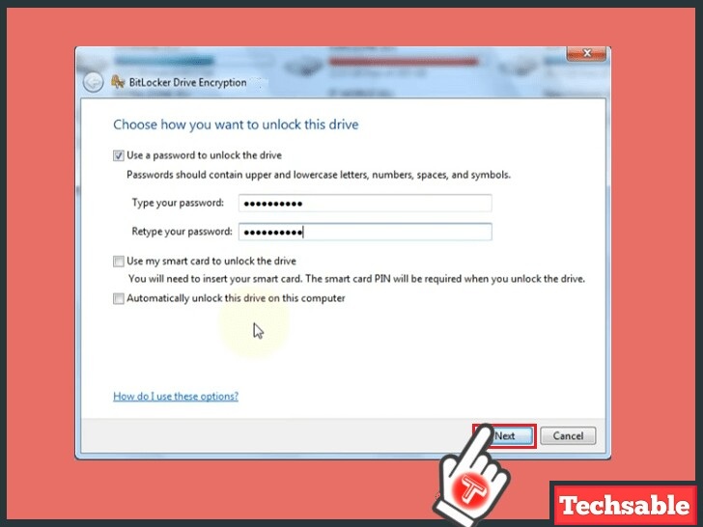Tick Automatically unlock this drive on this computer
This screenshot has width=703, height=527.
(119, 298)
